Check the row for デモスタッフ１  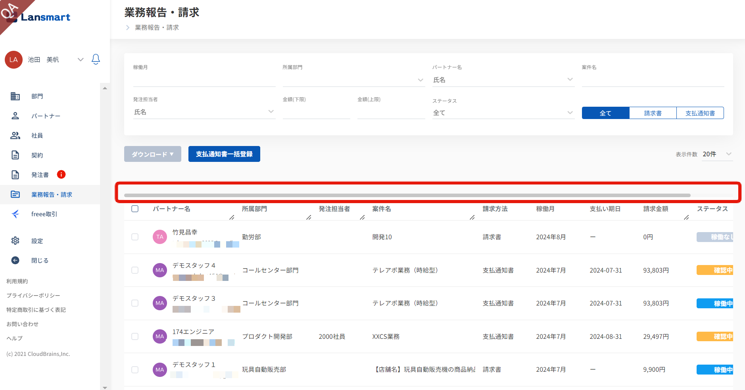pyautogui.click(x=135, y=370)
